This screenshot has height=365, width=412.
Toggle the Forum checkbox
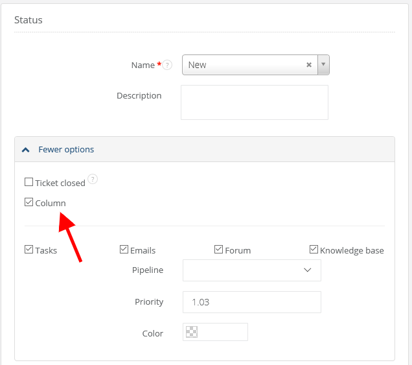tap(219, 250)
